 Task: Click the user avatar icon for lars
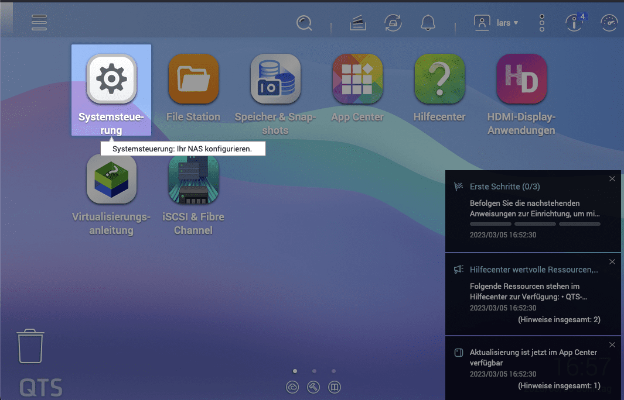tap(482, 23)
